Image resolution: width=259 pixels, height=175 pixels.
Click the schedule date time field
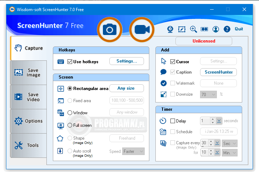pyautogui.click(x=219, y=131)
